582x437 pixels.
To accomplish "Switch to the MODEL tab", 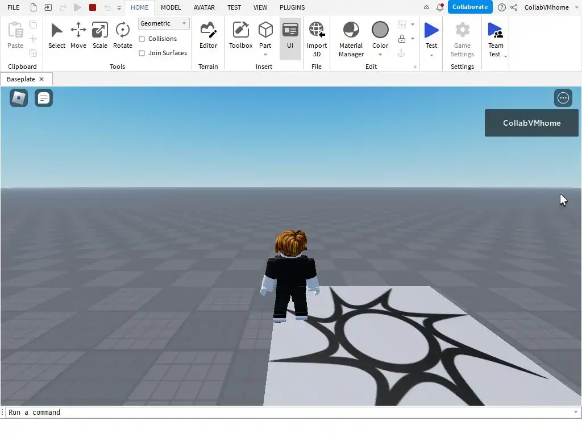I will [171, 7].
